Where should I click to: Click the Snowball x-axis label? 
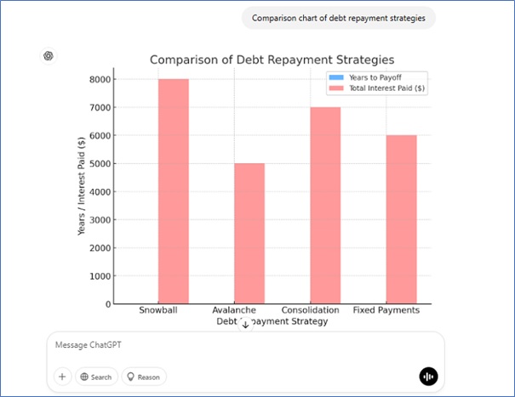(x=158, y=310)
